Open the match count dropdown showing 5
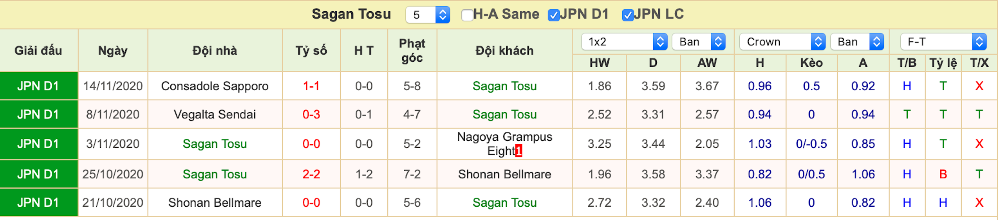 (x=428, y=15)
